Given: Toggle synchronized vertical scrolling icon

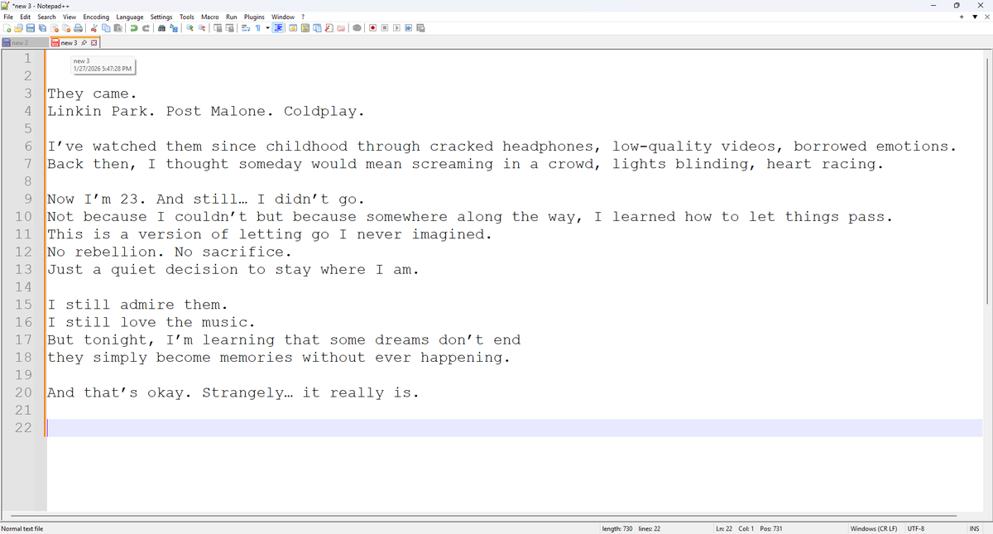Looking at the screenshot, I should (218, 28).
